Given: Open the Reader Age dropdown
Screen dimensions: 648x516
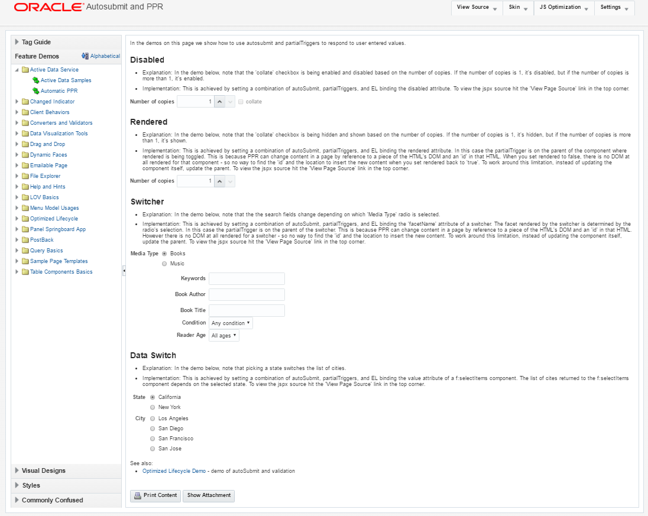Looking at the screenshot, I should click(x=224, y=336).
